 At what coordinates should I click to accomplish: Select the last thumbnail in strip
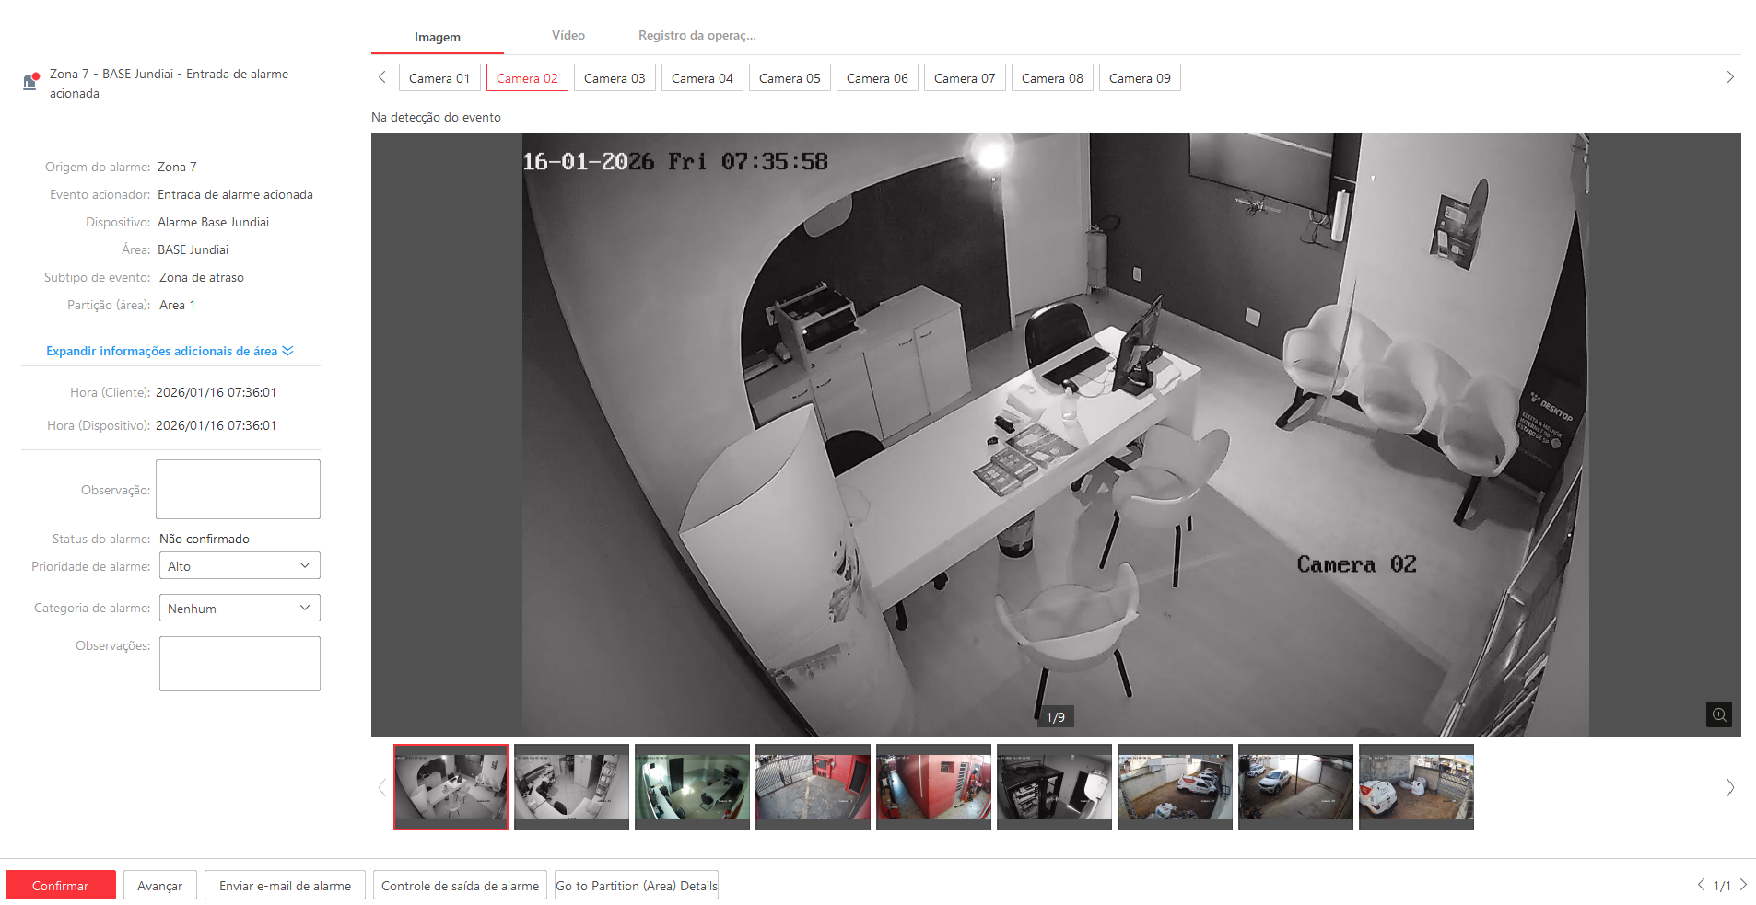(1416, 787)
